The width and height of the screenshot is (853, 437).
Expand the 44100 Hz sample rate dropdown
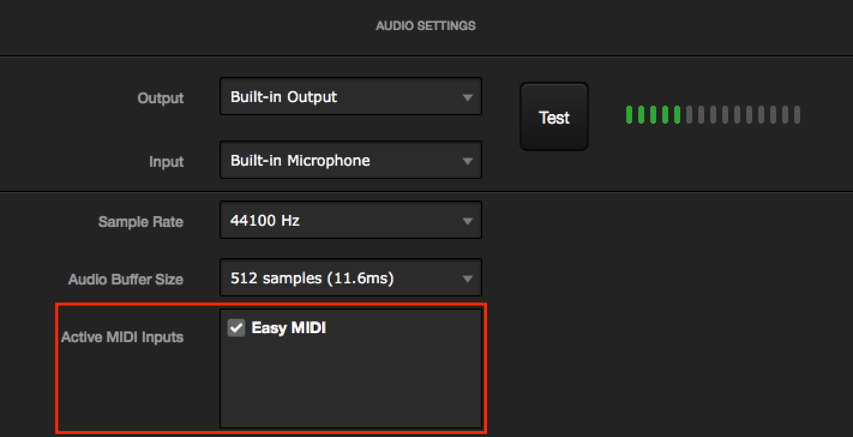coord(351,220)
